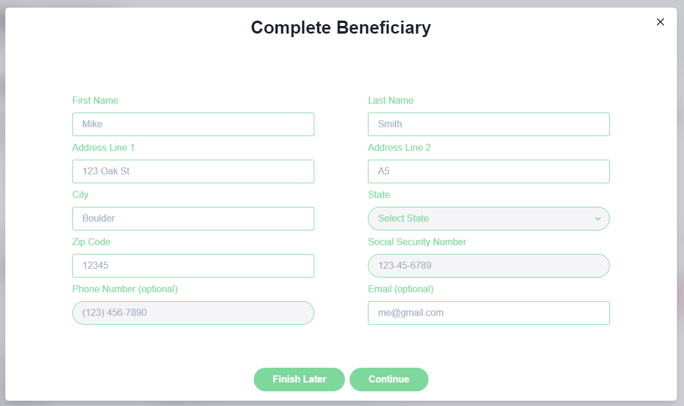The height and width of the screenshot is (406, 684).
Task: Select the Address Line 1 field
Action: tap(193, 171)
